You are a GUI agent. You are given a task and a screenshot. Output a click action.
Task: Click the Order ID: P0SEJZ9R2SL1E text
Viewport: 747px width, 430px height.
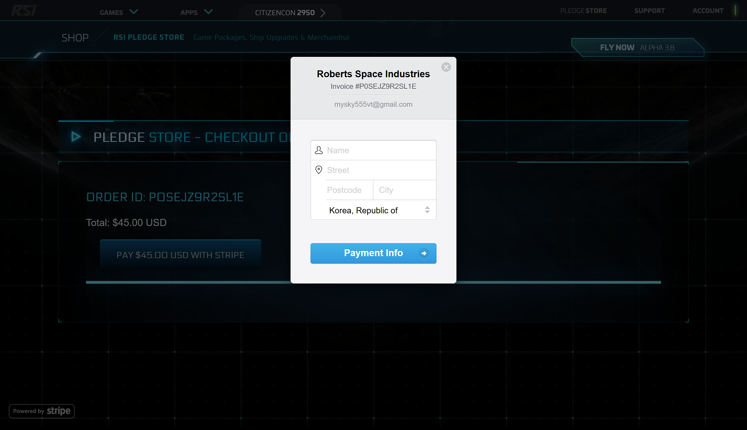pyautogui.click(x=165, y=197)
